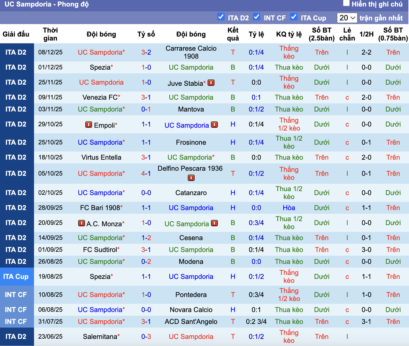
Task: Click the 'Kết quả' column header
Action: pyautogui.click(x=233, y=34)
